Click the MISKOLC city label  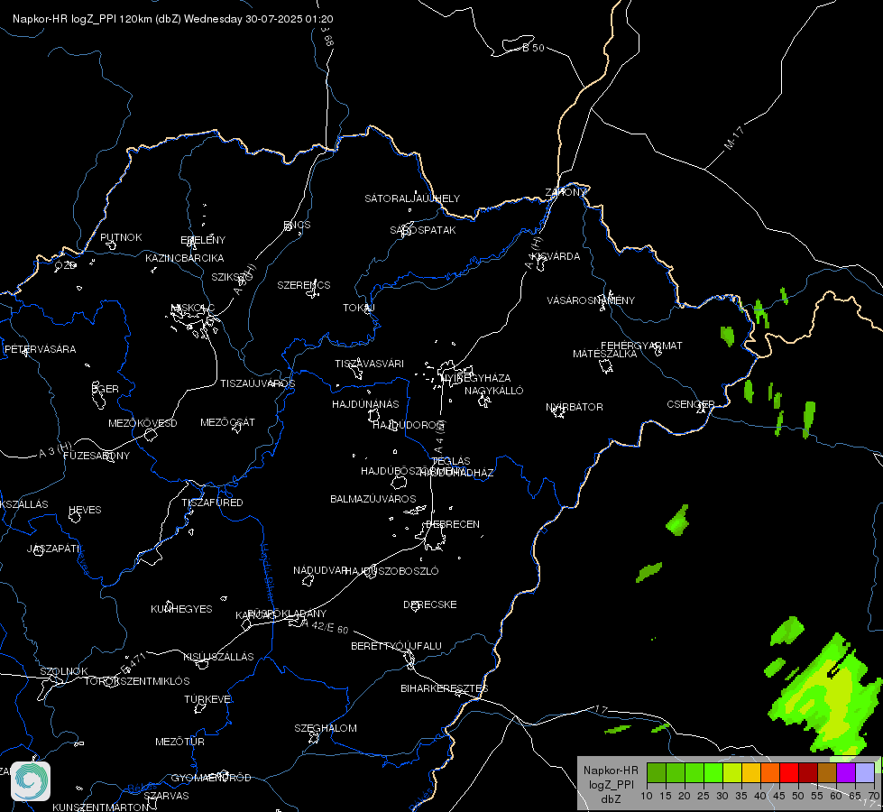point(193,308)
